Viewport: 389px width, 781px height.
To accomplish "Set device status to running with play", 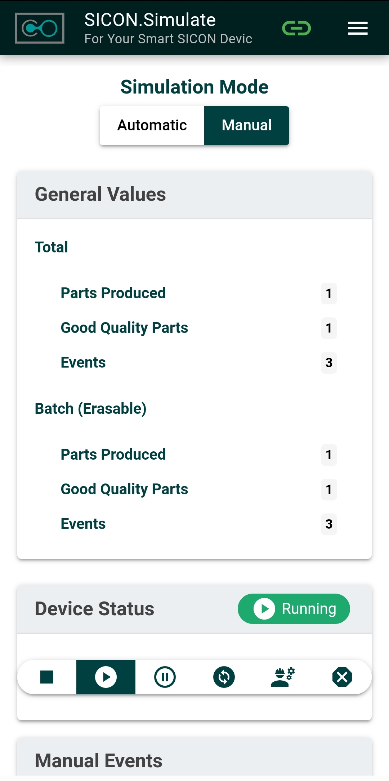I will point(106,677).
